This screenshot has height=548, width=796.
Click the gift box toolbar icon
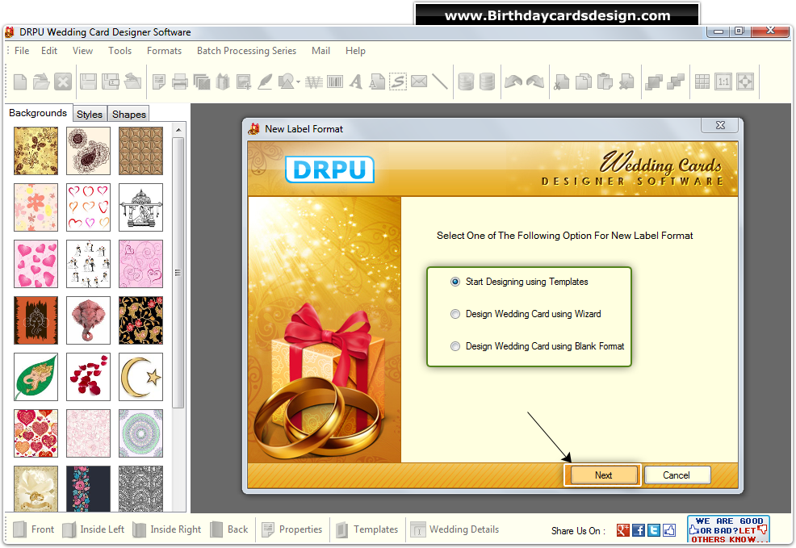(x=223, y=82)
